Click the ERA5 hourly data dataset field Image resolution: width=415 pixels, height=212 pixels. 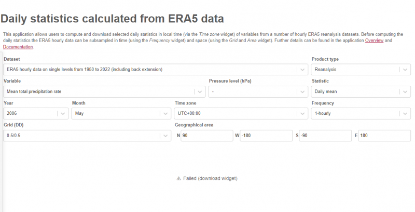145,70
